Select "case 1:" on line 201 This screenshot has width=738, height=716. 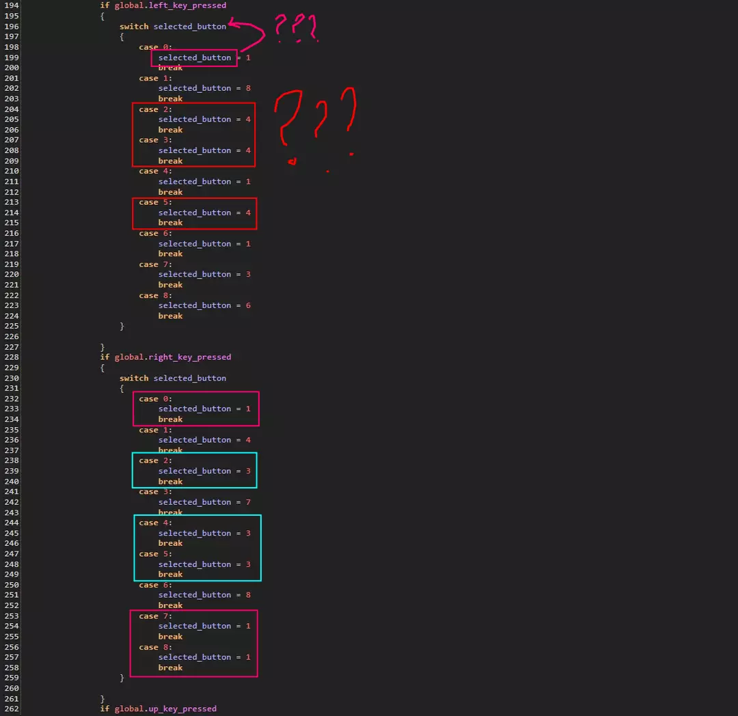[155, 78]
